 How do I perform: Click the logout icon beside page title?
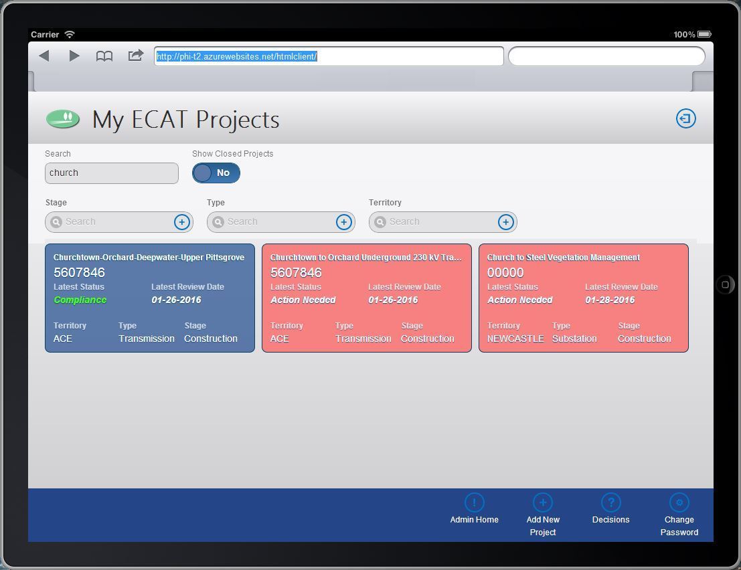685,118
